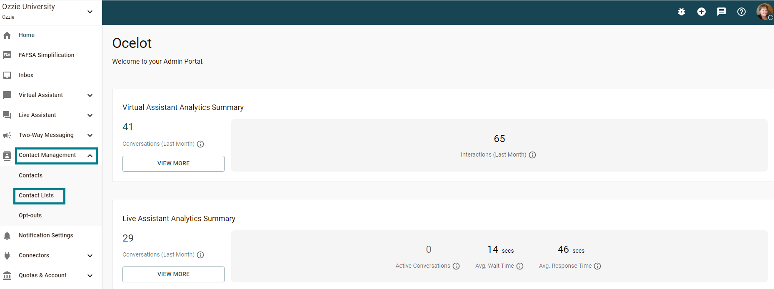
Task: Click the 65 interactions value
Action: point(499,139)
